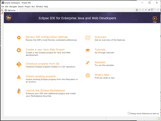Open the Import existing projects link
Image resolution: width=161 pixels, height=121 pixels.
pyautogui.click(x=41, y=76)
